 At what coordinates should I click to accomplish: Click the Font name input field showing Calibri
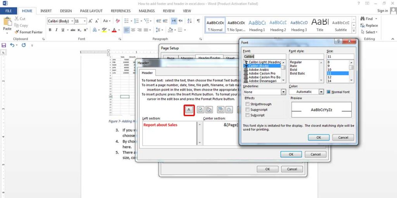tap(264, 56)
